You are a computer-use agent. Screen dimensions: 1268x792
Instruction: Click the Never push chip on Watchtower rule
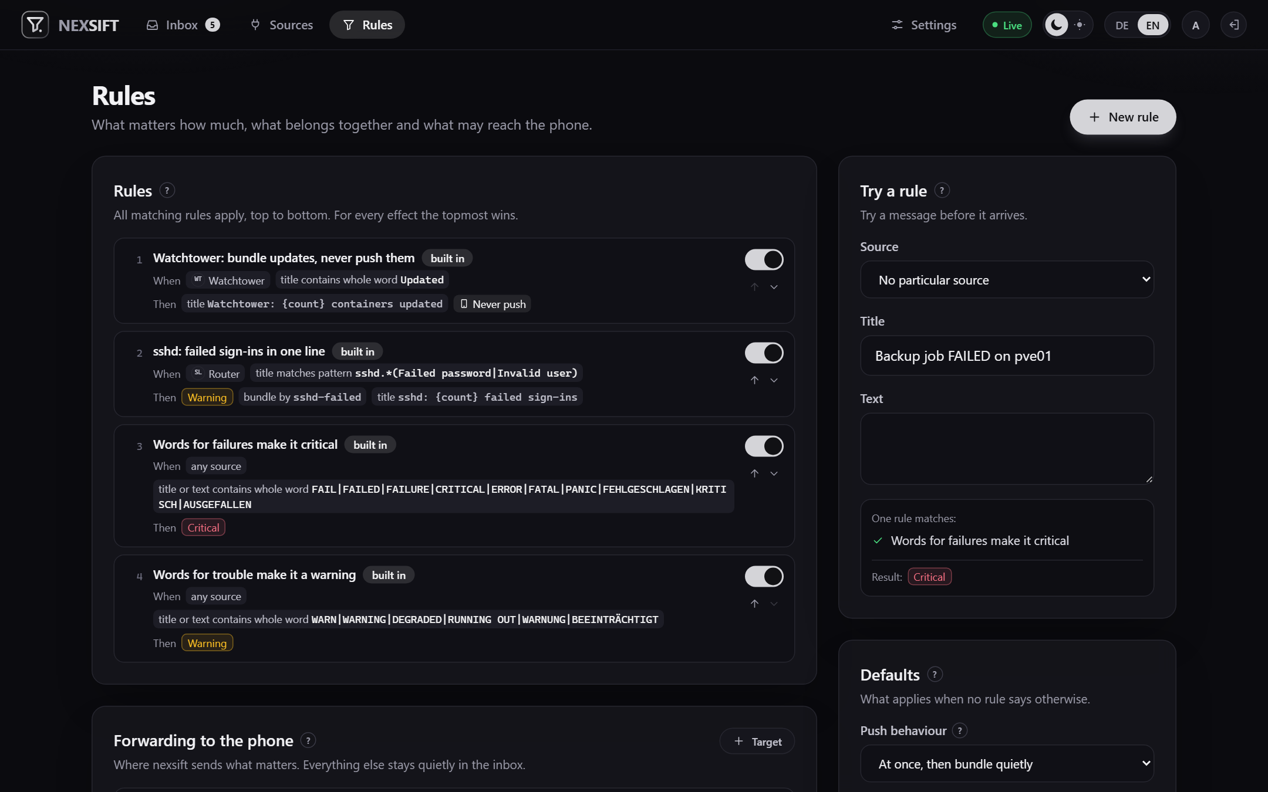pyautogui.click(x=492, y=304)
